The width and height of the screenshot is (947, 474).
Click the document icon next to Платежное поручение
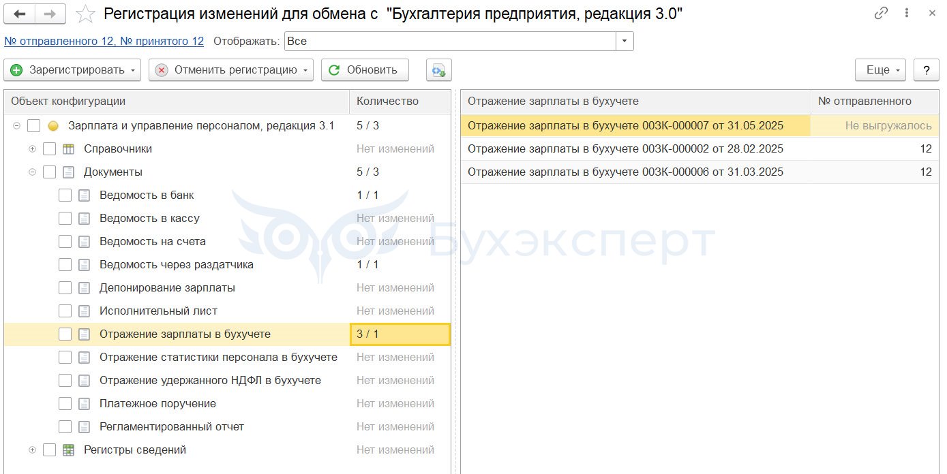84,404
